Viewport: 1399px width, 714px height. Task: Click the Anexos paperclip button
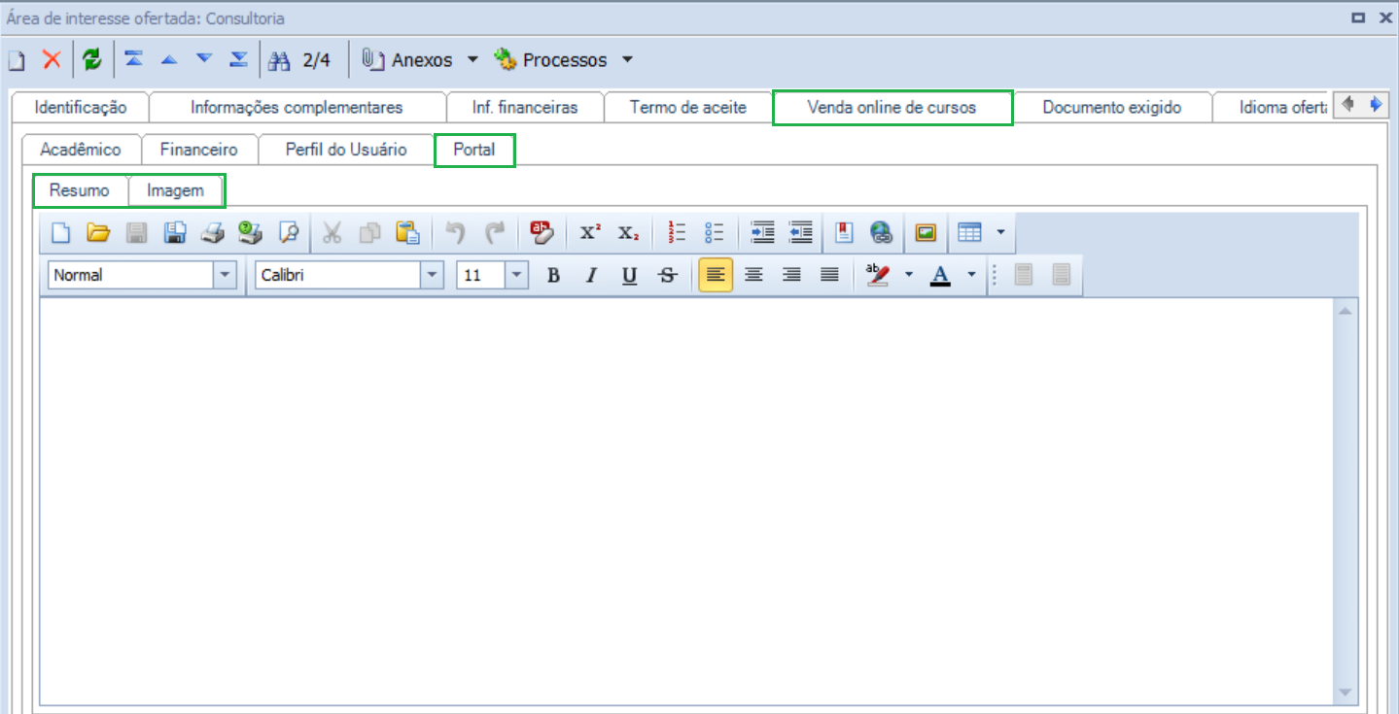[x=406, y=60]
